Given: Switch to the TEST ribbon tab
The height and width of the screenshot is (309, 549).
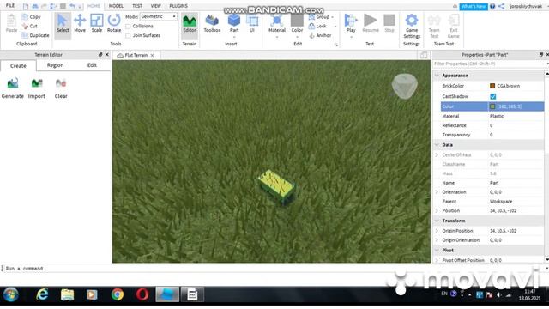Looking at the screenshot, I should [137, 6].
